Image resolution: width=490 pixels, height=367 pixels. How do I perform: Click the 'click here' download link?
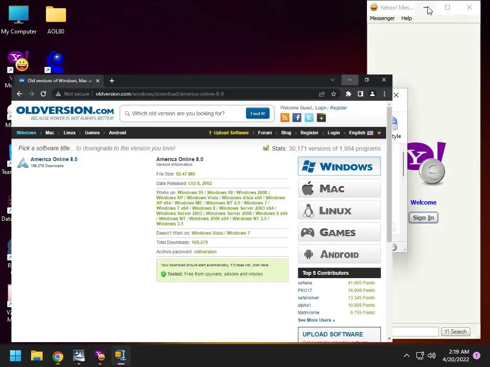[260, 265]
